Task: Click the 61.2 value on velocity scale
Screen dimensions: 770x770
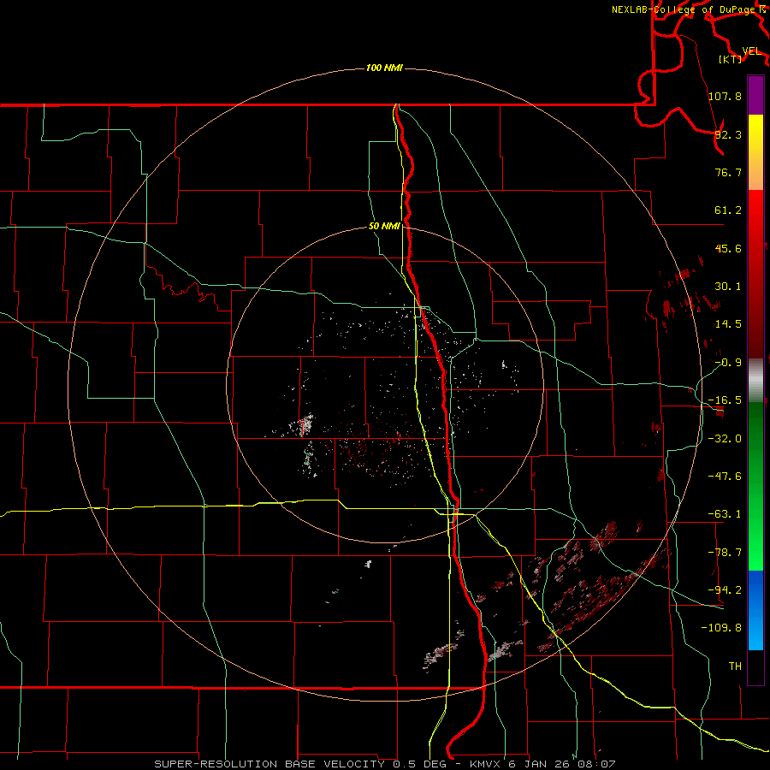Action: (x=728, y=210)
